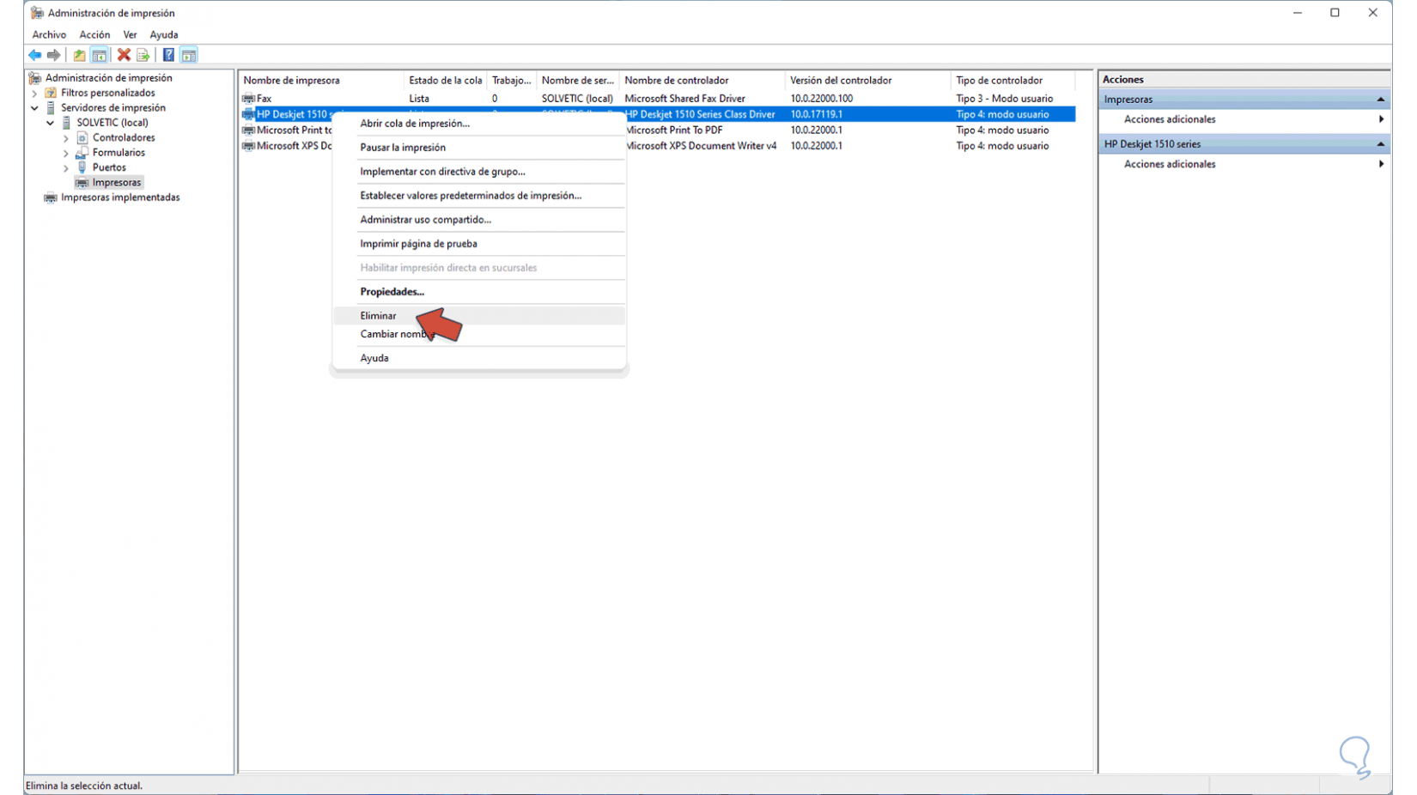
Task: Choose Eliminar in the context menu
Action: [479, 316]
